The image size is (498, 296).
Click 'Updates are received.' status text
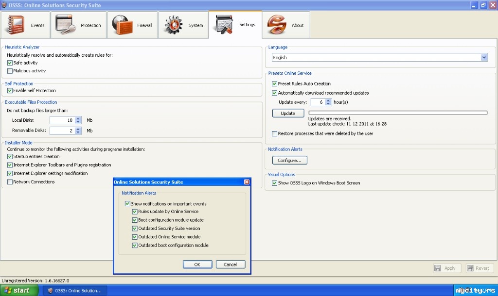(x=330, y=118)
